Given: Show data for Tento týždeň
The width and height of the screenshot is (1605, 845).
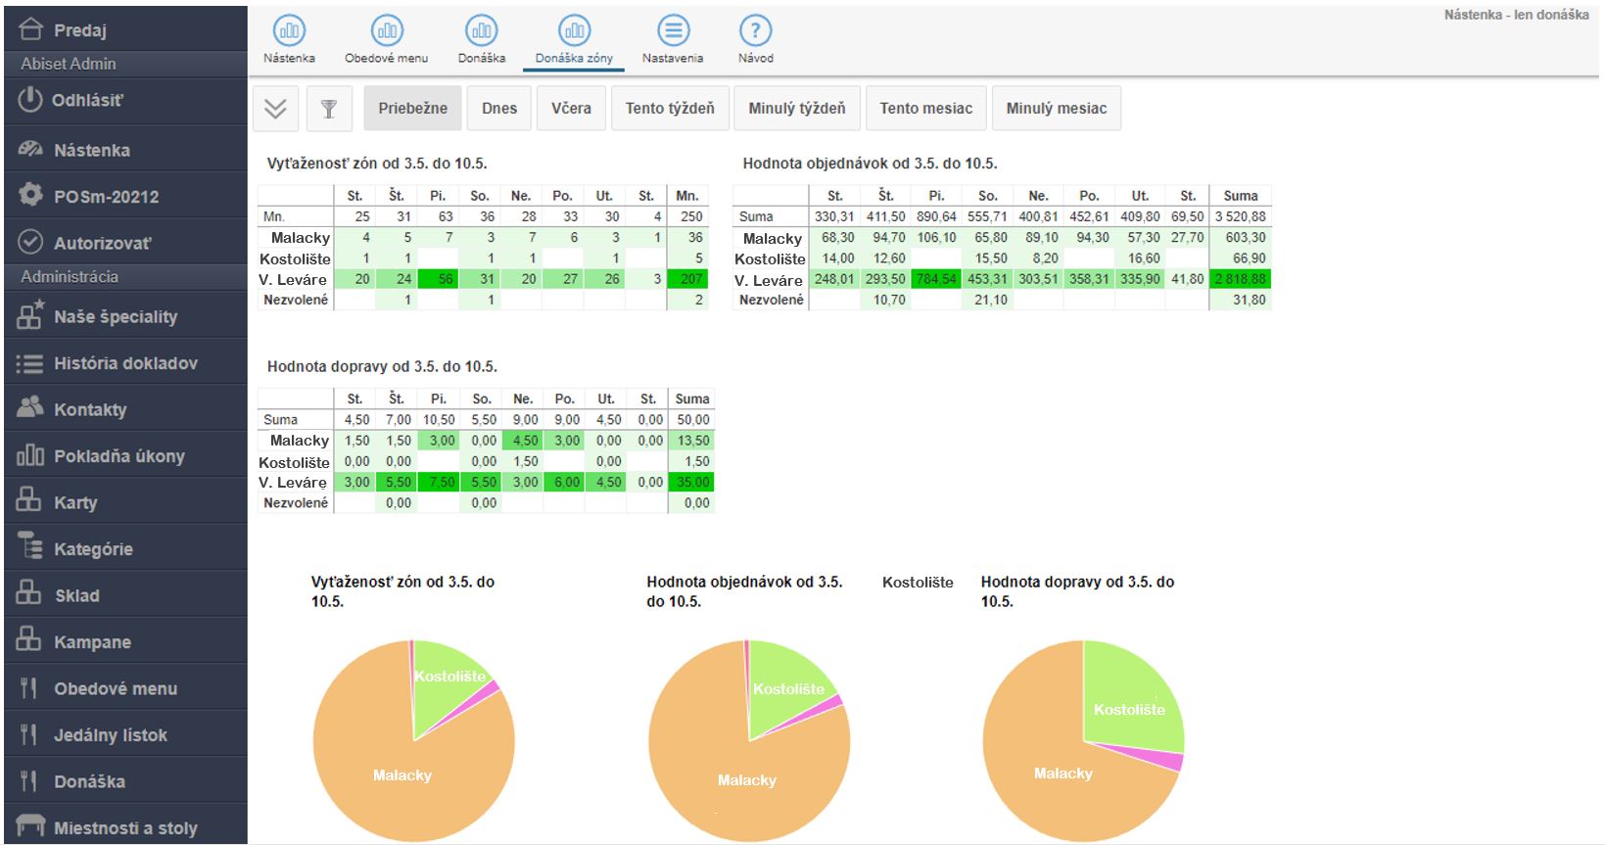Looking at the screenshot, I should pos(670,109).
